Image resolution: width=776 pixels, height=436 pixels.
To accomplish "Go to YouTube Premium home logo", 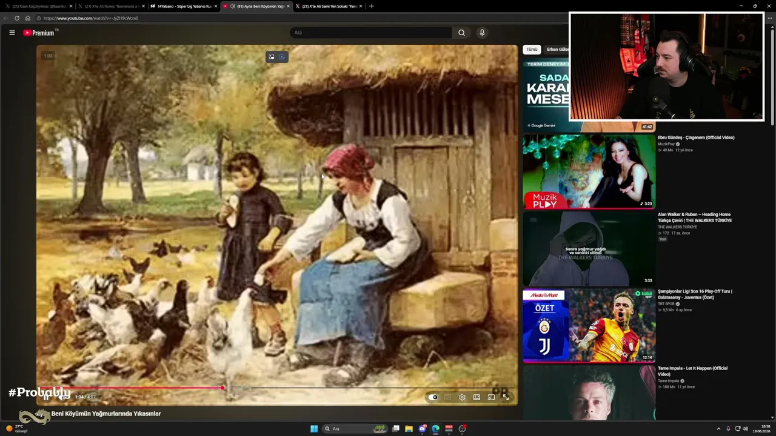I will tap(39, 33).
